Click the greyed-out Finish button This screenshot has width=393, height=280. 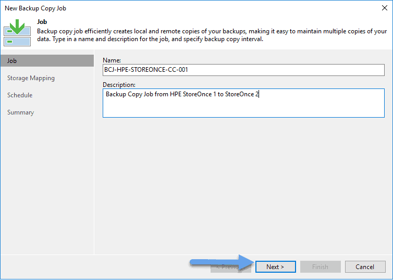click(321, 267)
